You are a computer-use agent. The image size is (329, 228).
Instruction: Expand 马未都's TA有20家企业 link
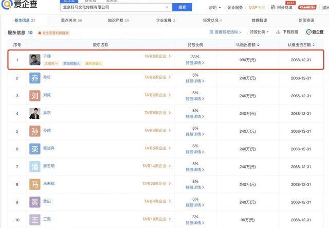[x=156, y=184]
